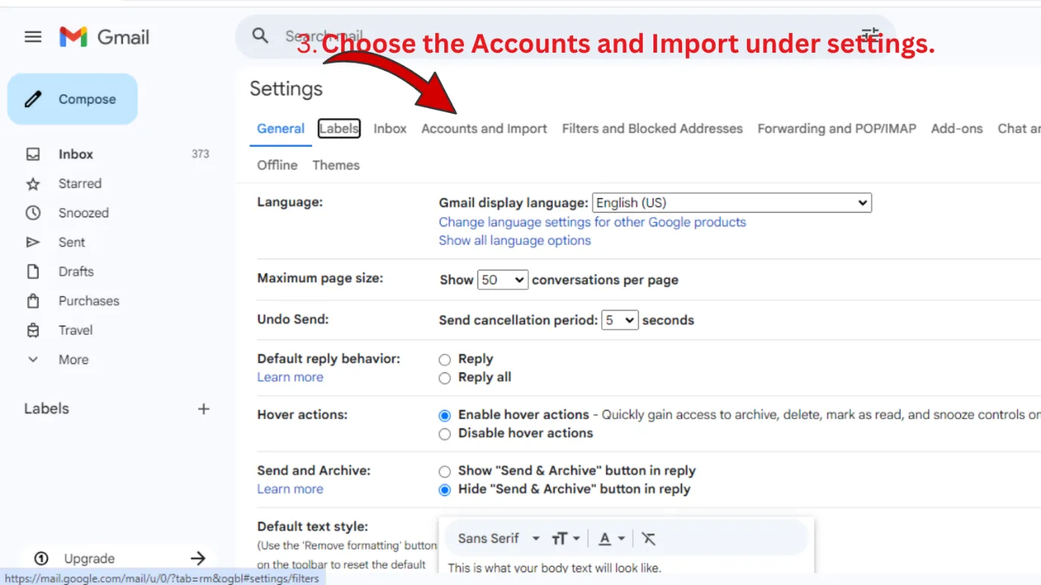The height and width of the screenshot is (585, 1041).
Task: Switch to the General settings tab
Action: (281, 128)
